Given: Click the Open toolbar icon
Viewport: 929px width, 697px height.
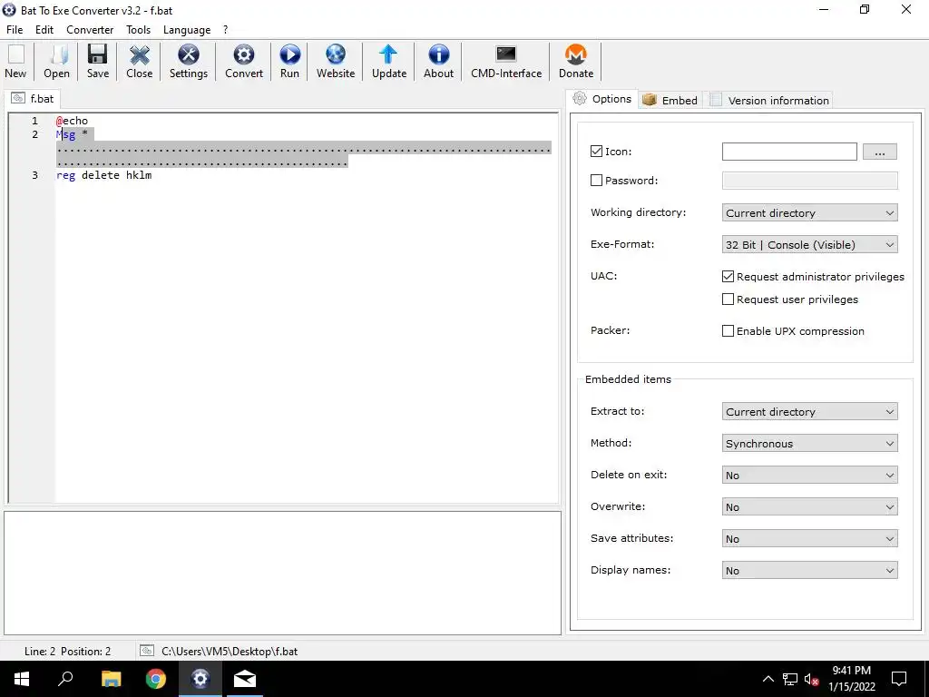Looking at the screenshot, I should tap(57, 54).
